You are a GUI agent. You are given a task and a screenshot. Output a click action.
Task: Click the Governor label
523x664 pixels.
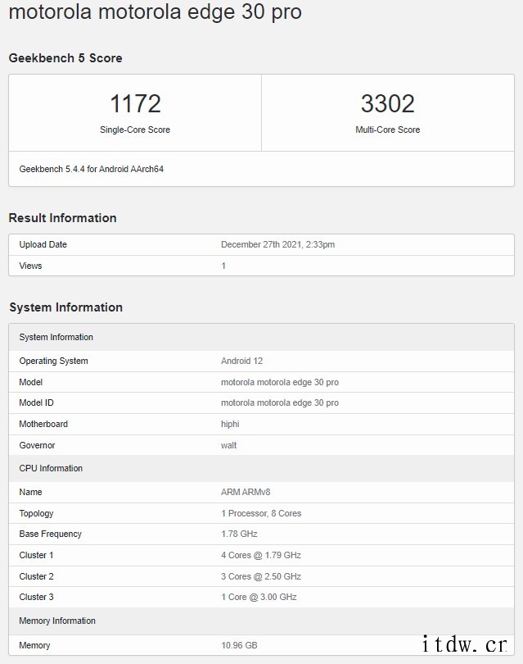coord(37,445)
